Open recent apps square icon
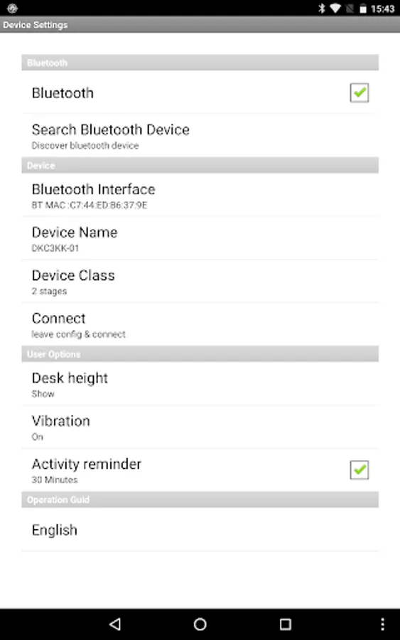This screenshot has height=640, width=400. point(286,624)
